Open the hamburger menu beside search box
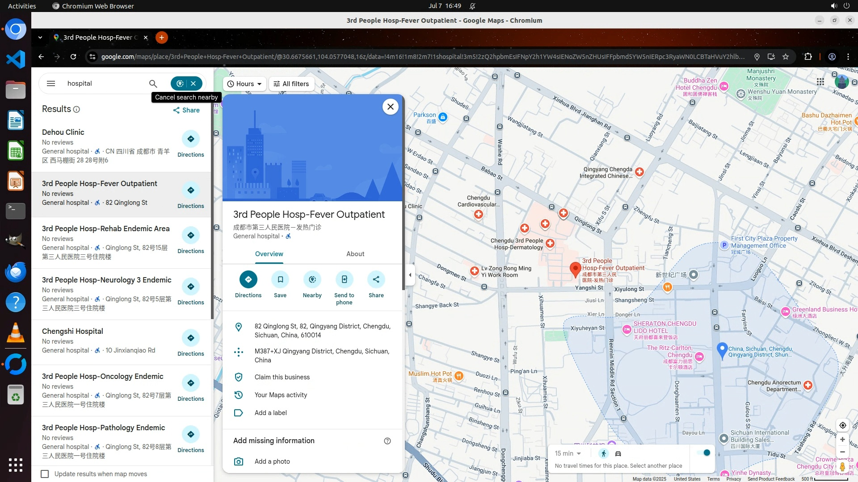Screen dimensions: 858x482 tap(51, 83)
